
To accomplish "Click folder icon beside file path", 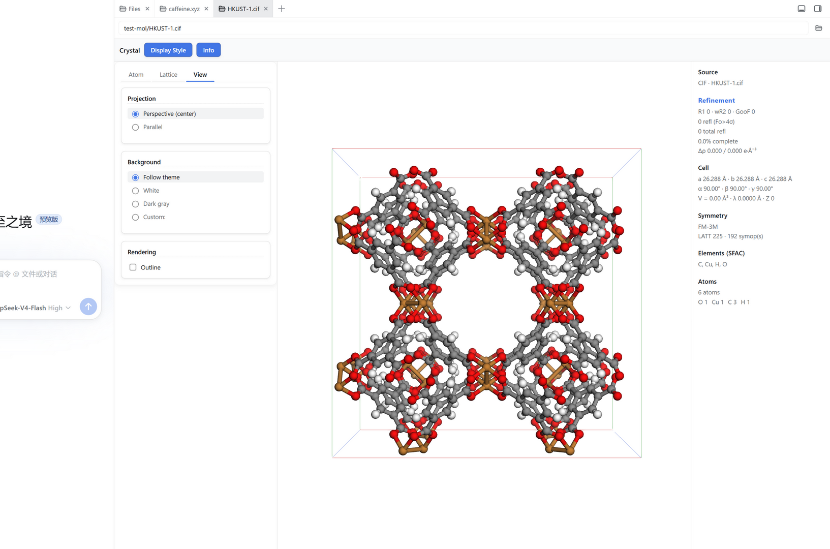I will (x=818, y=28).
